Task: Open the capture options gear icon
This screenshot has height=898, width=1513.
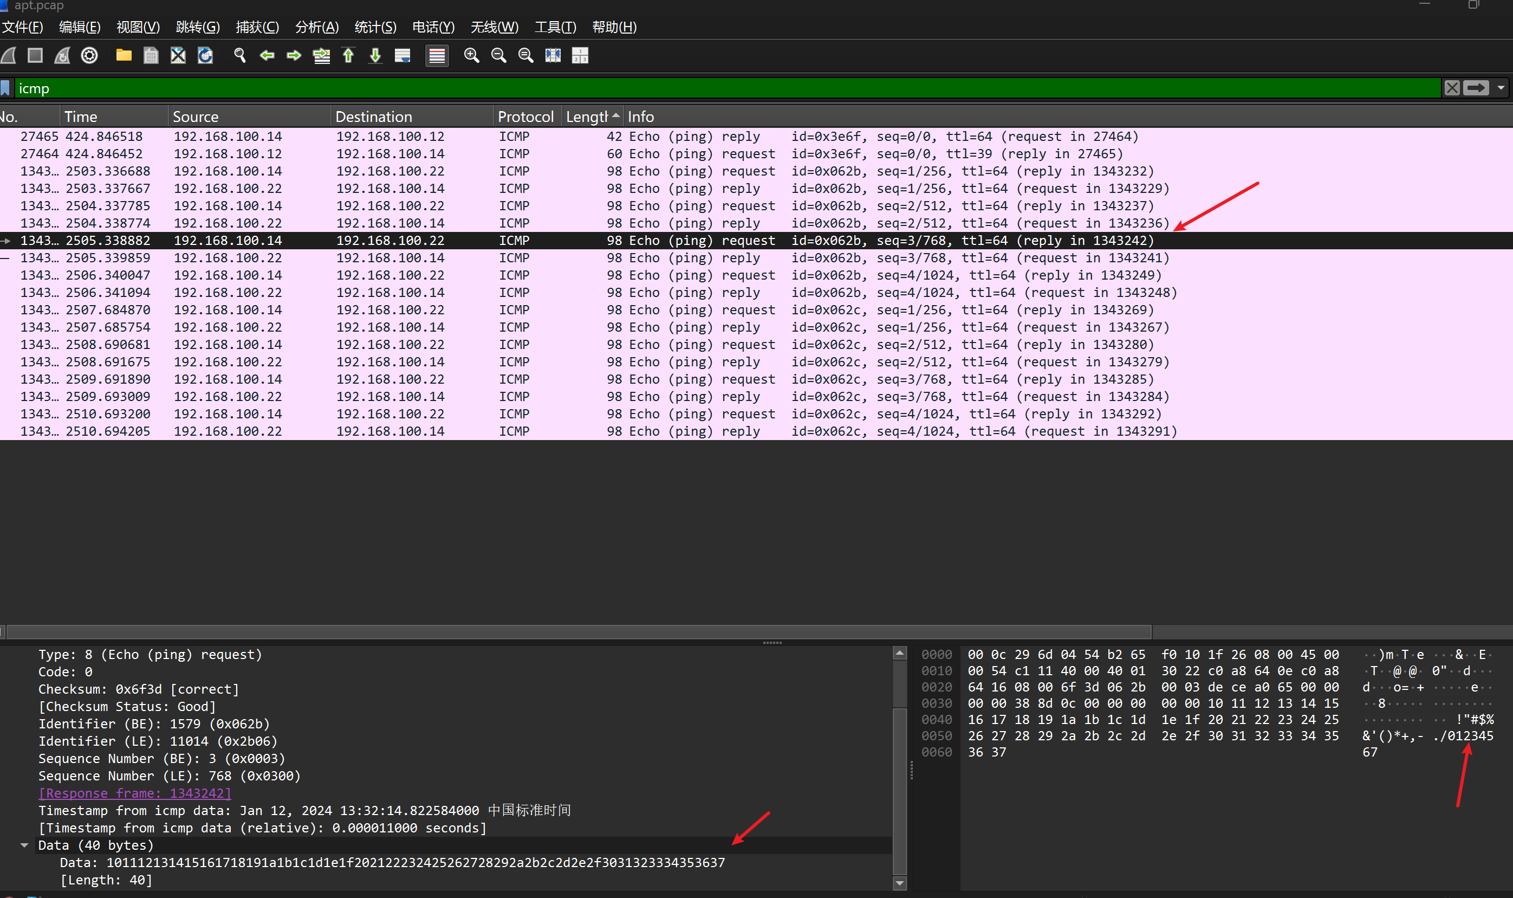Action: [x=89, y=56]
